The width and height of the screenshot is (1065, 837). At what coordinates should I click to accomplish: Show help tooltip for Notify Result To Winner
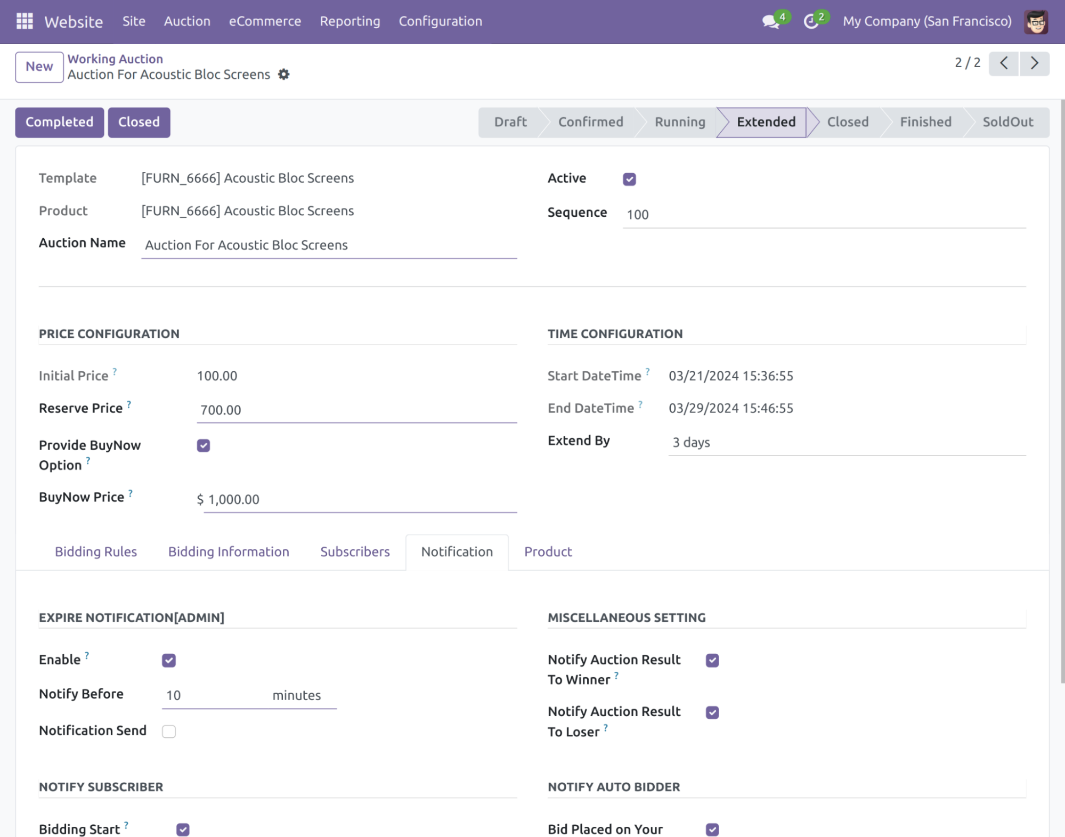(x=616, y=676)
